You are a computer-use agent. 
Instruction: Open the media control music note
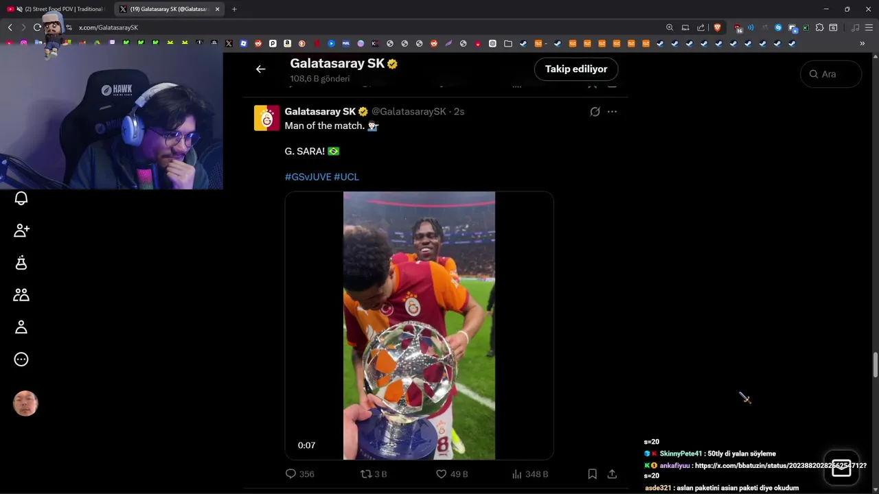[x=855, y=27]
